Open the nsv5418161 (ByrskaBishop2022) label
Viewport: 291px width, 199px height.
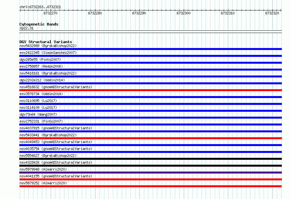(48, 73)
